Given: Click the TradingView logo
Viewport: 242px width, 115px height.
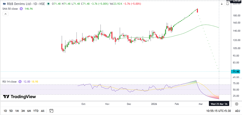Looking at the screenshot, I should click(20, 97).
